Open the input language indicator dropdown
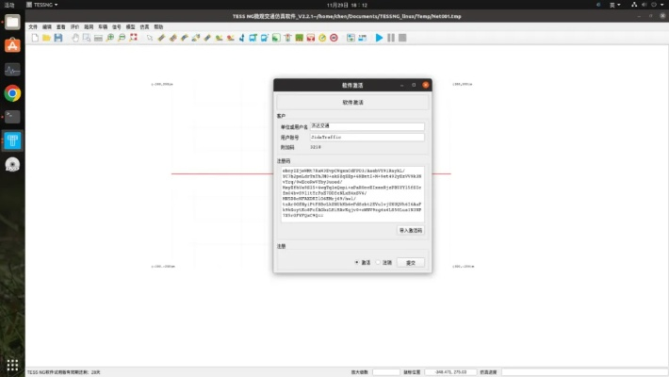The height and width of the screenshot is (377, 669). click(614, 5)
